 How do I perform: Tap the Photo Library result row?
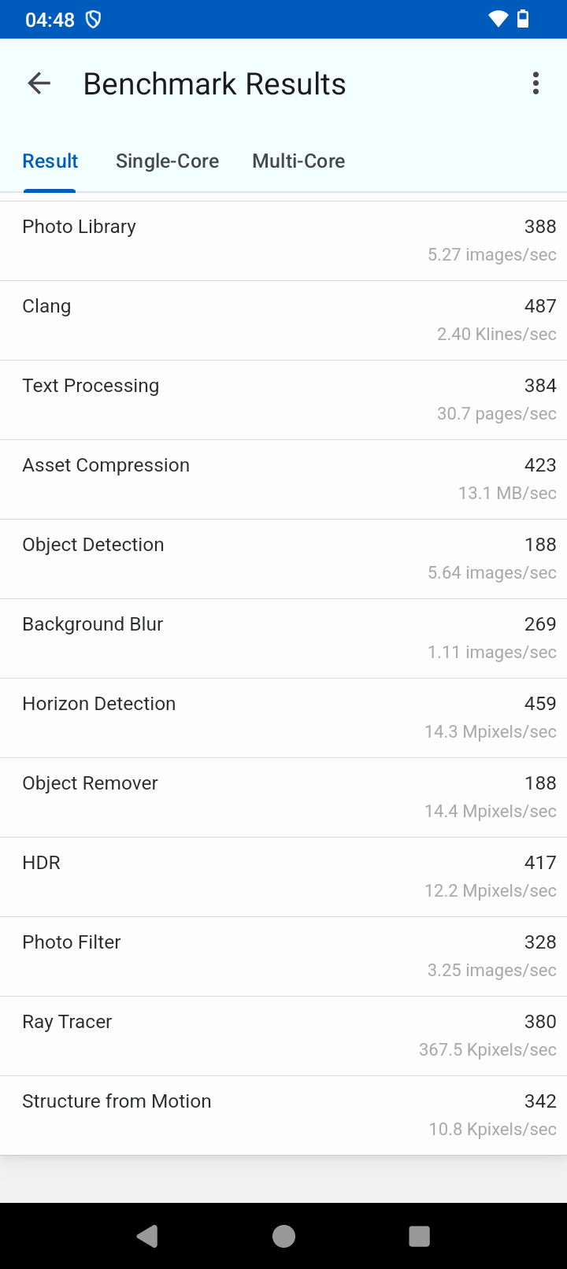tap(283, 241)
